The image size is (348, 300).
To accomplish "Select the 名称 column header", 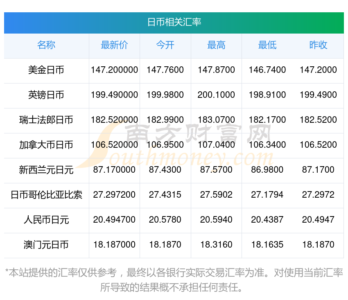I will point(46,45).
